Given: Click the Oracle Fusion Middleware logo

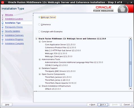Looking at the screenshot, I should 103,9.
